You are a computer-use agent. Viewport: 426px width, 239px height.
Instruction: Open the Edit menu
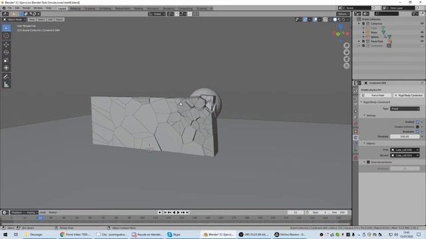pos(17,8)
